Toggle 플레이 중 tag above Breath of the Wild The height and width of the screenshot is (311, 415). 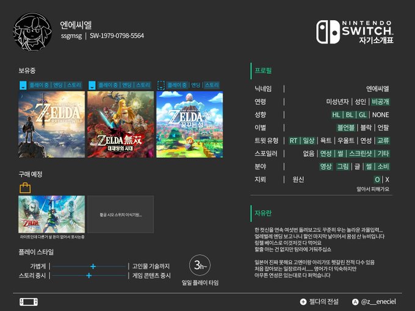[39, 85]
